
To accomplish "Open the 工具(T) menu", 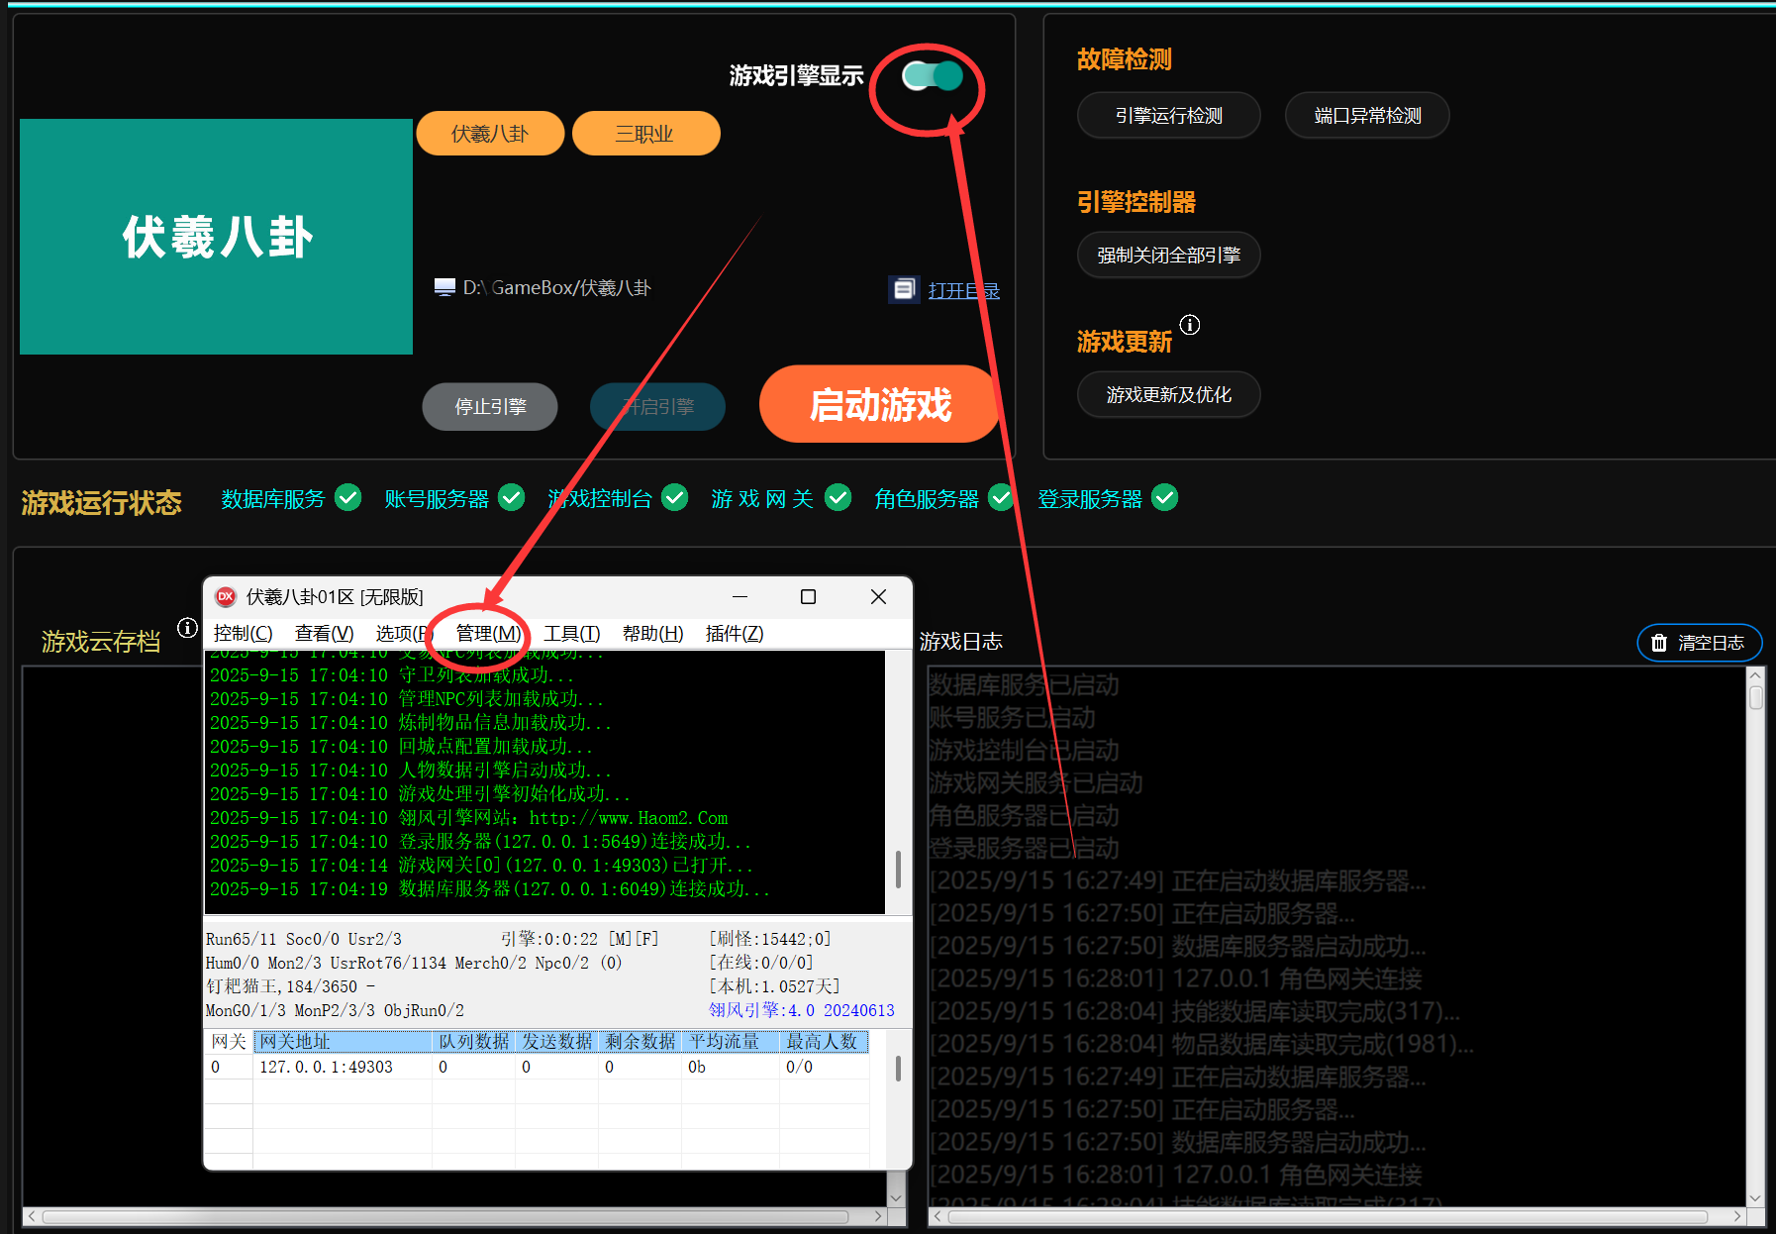I will click(571, 633).
